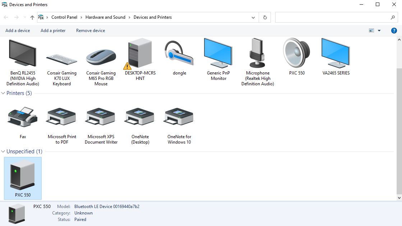
Task: Click the PXC 550 details pane icon
Action: [17, 213]
